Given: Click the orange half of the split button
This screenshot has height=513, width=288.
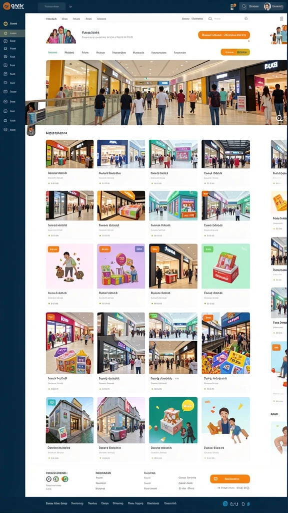Looking at the screenshot, I should (228, 52).
